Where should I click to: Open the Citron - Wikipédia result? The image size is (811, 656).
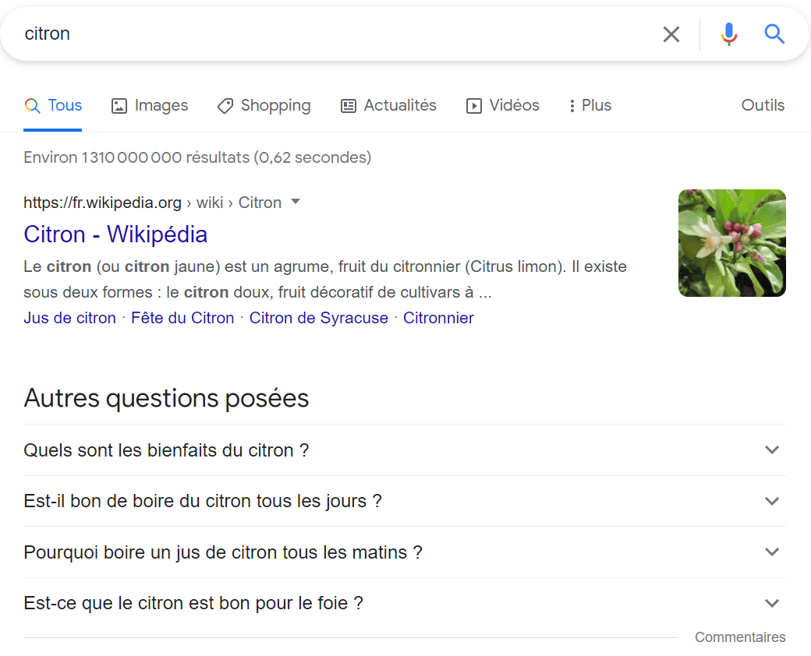click(115, 235)
